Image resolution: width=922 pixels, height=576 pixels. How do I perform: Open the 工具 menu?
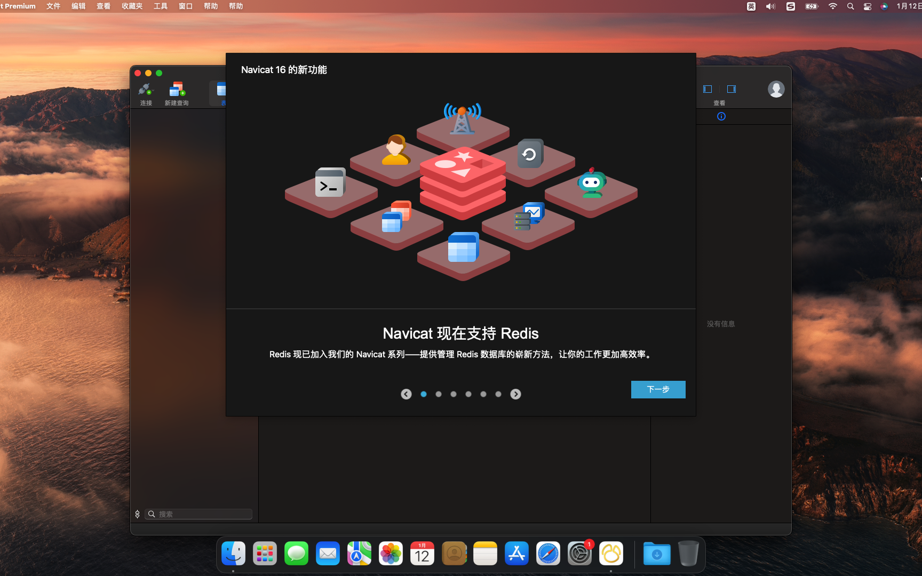(x=161, y=6)
